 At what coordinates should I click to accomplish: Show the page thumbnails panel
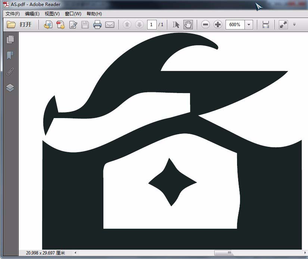10,39
